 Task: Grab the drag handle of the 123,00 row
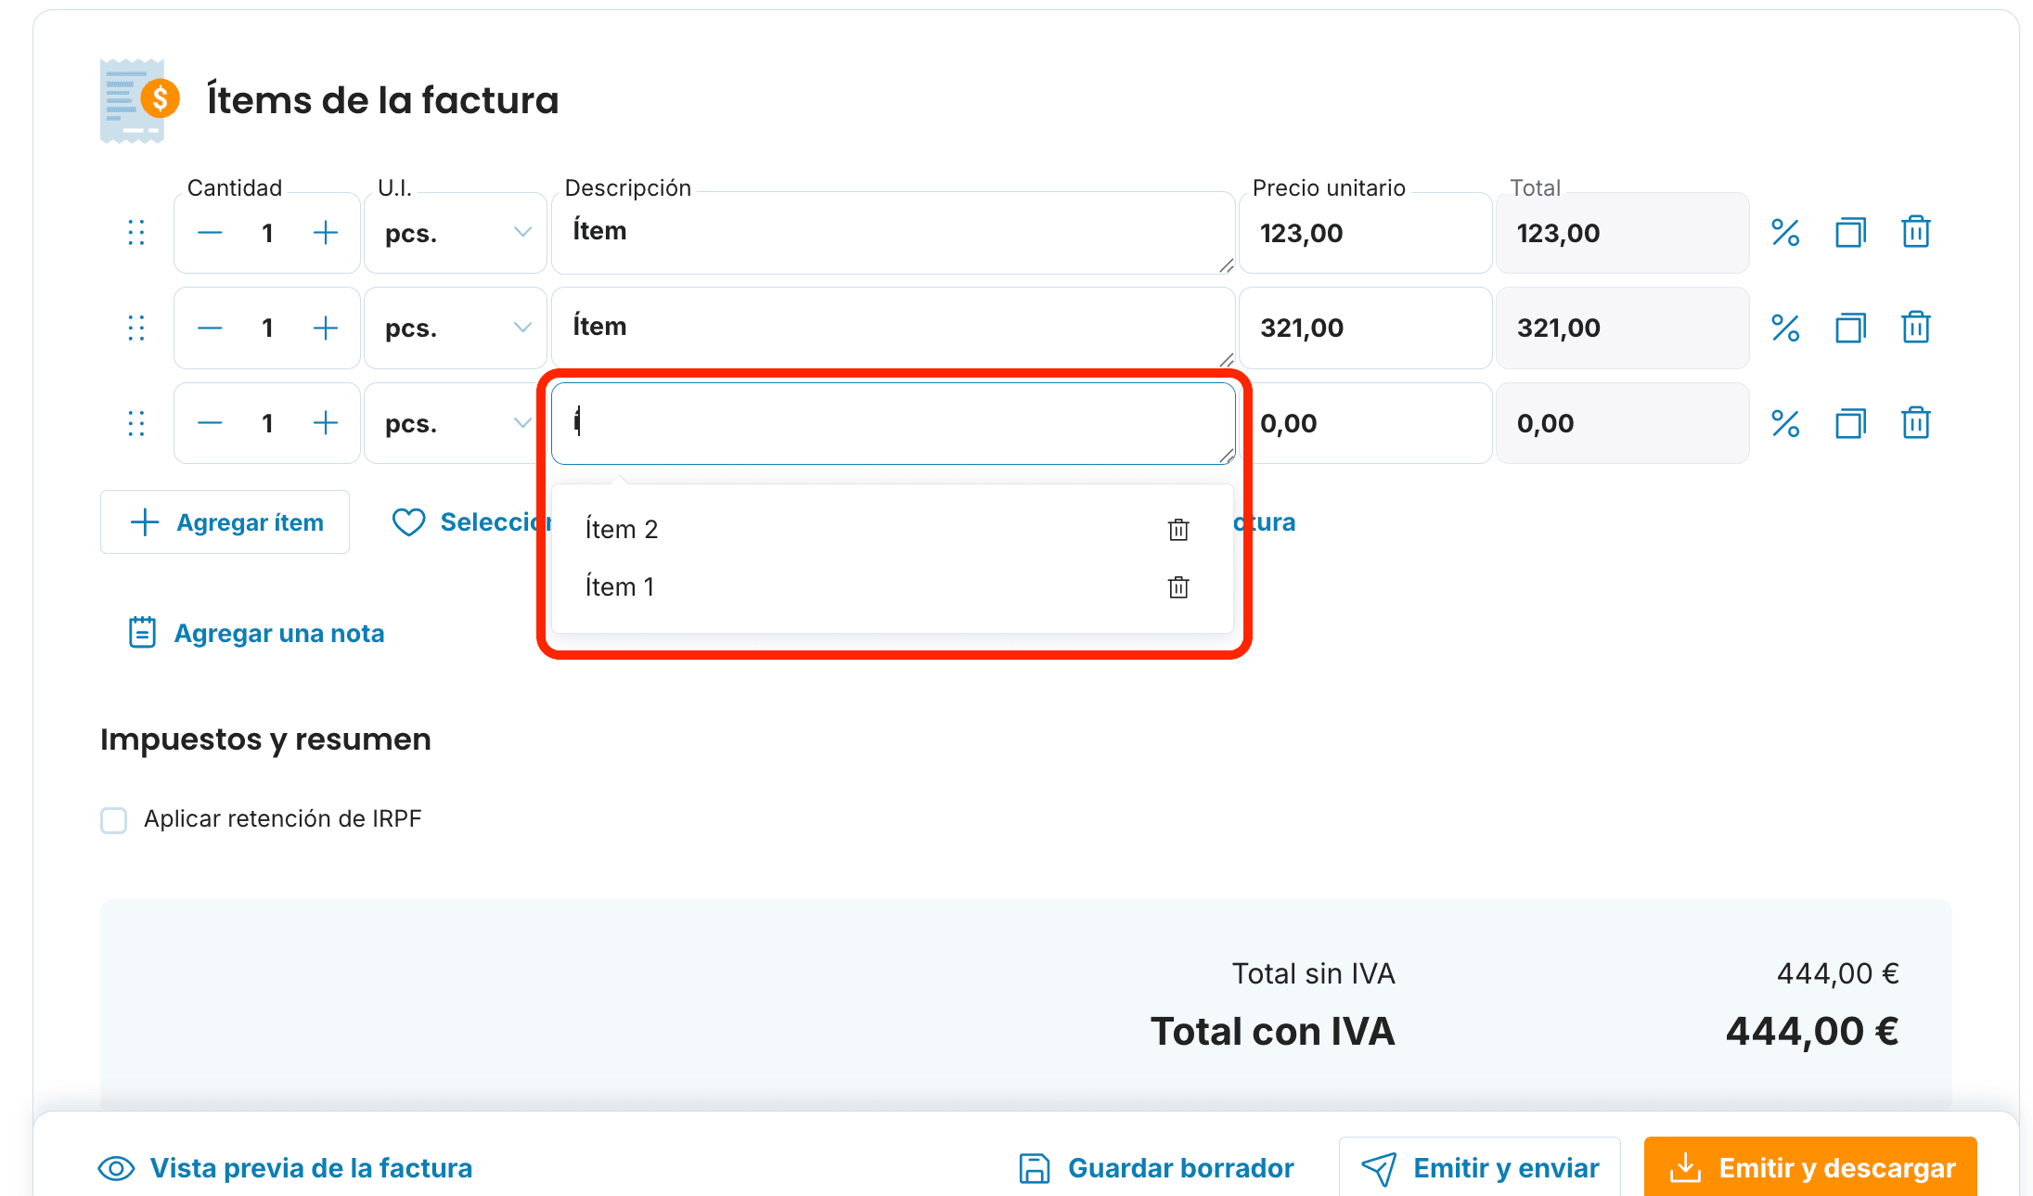pos(136,233)
